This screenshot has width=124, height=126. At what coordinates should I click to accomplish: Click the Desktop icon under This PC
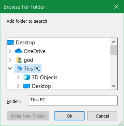(27, 86)
